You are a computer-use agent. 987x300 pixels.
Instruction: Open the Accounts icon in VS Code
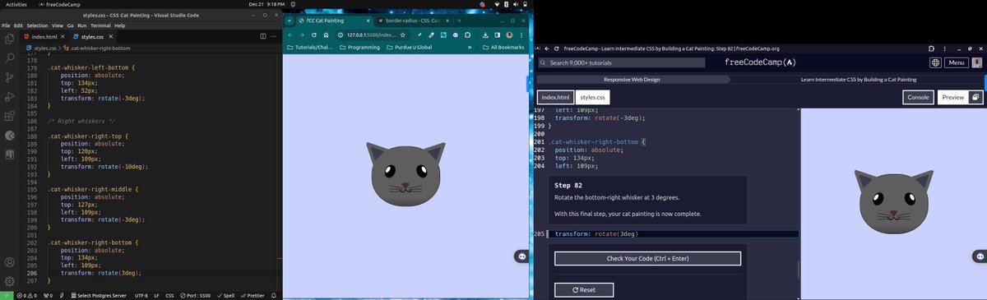pos(10,263)
